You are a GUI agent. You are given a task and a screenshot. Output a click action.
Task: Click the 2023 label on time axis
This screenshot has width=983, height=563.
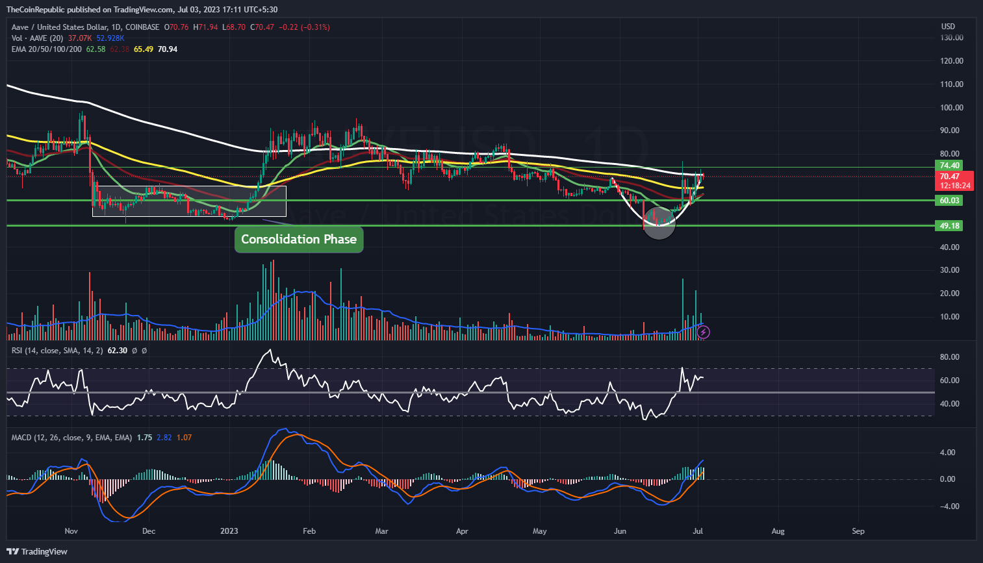[x=229, y=531]
